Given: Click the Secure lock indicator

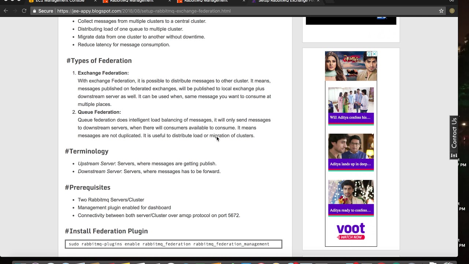Looking at the screenshot, I should pos(43,11).
